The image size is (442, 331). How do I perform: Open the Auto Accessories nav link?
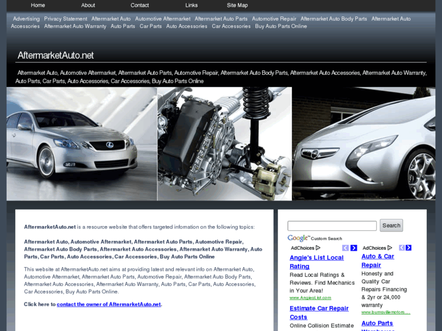187,26
